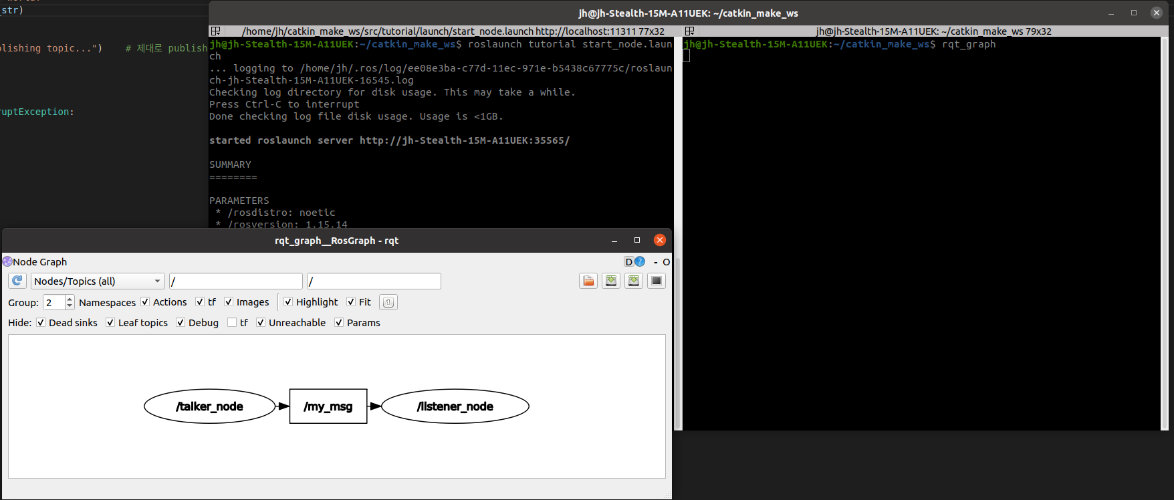Click the 'Namespaces' label

(107, 303)
